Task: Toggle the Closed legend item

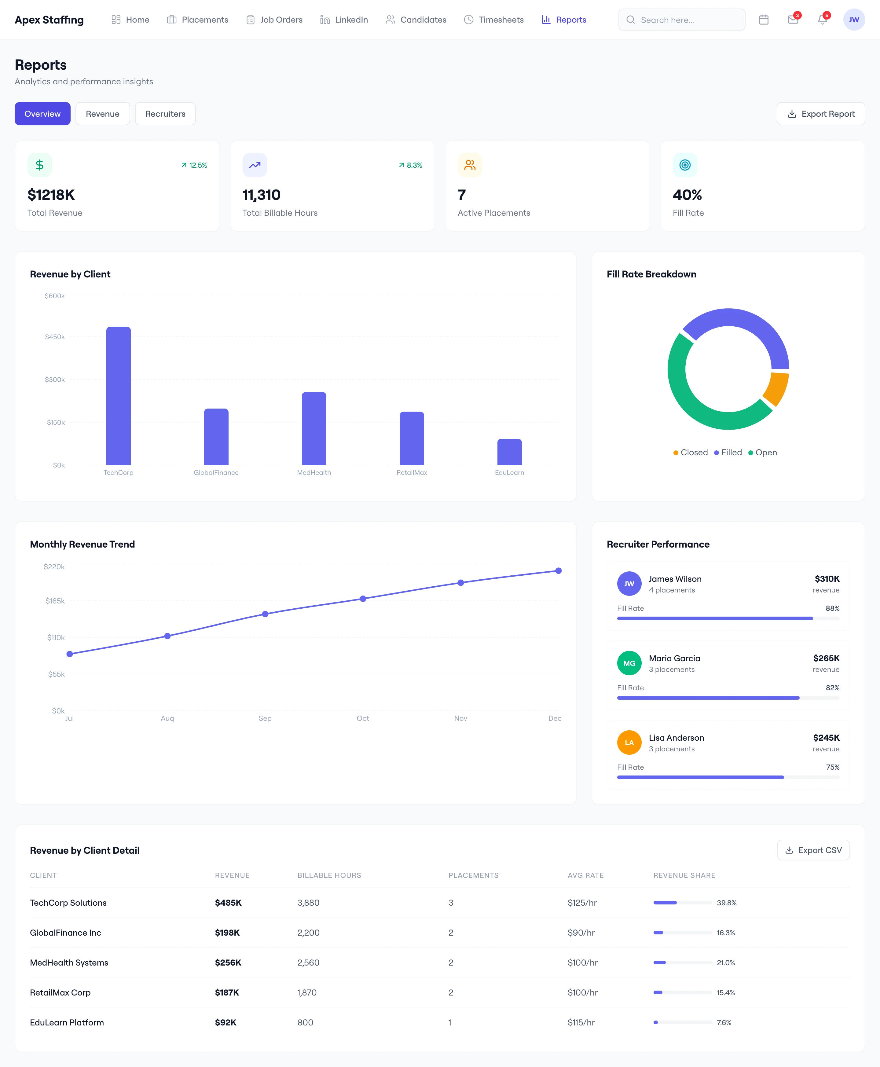Action: tap(691, 452)
